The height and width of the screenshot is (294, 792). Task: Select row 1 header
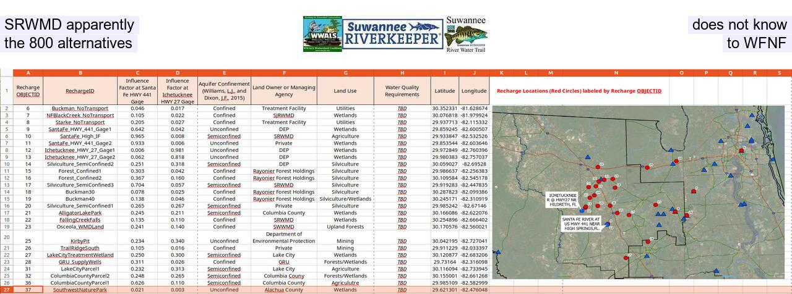tap(6, 91)
